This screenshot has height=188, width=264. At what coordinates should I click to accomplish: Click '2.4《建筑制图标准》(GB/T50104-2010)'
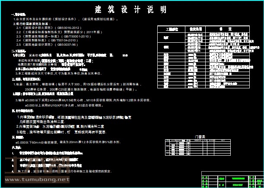[47, 41]
